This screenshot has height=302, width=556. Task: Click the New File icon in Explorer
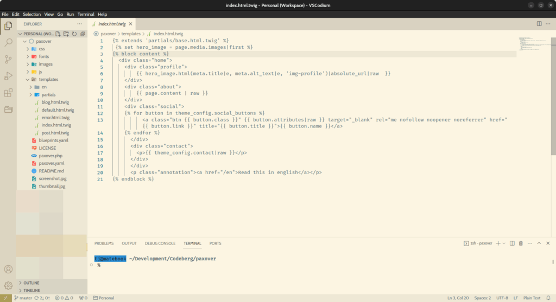pyautogui.click(x=58, y=34)
